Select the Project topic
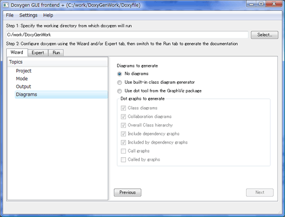The image size is (285, 217). (x=23, y=71)
